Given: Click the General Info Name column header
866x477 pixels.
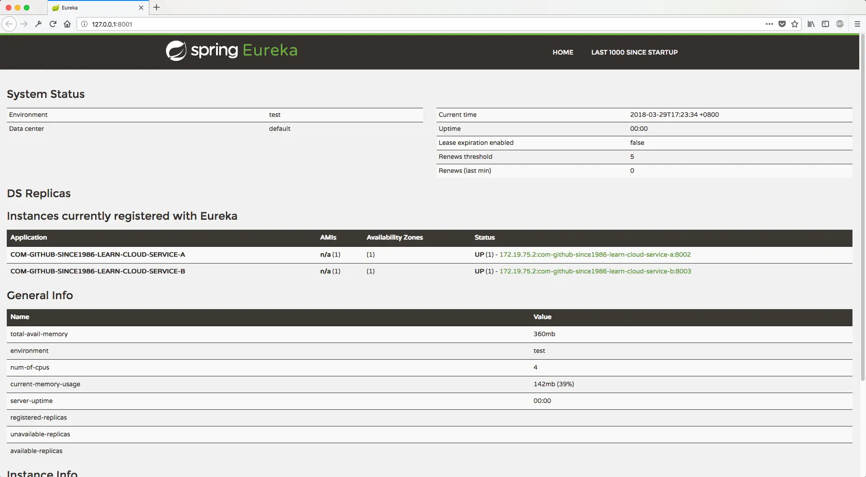Looking at the screenshot, I should click(x=20, y=317).
